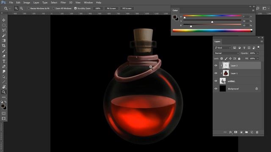The width and height of the screenshot is (271, 152).
Task: Select the Polygonal Lasso tool
Action: tap(4, 30)
